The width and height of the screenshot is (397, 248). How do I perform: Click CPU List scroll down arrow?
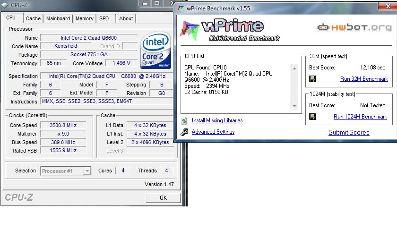pos(294,106)
